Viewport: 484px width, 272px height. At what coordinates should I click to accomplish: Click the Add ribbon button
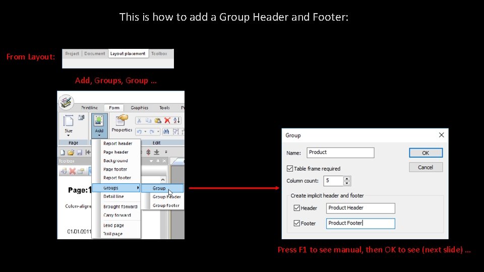tap(99, 125)
